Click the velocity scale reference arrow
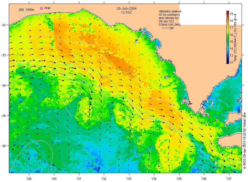This screenshot has height=182, width=248. click(x=168, y=28)
